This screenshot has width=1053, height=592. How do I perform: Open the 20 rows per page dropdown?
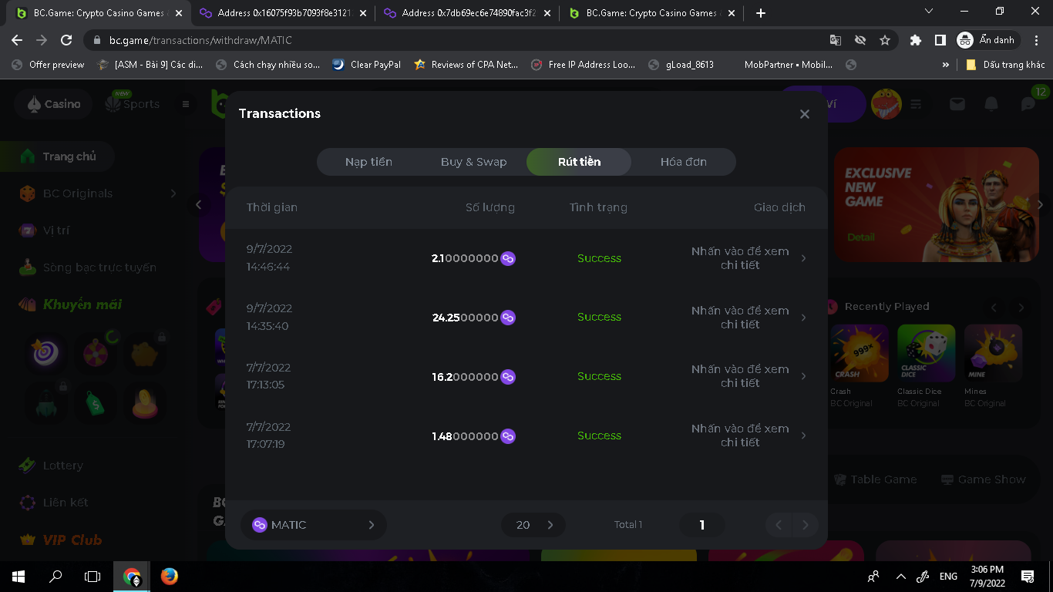[x=533, y=525]
